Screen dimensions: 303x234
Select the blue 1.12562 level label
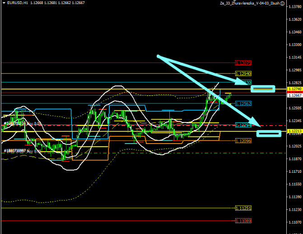(243, 103)
